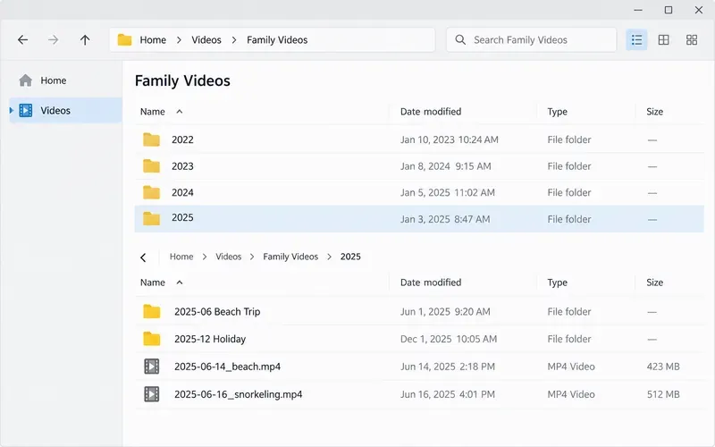Sort lower list by Date modified
Image resolution: width=715 pixels, height=447 pixels.
coord(431,283)
